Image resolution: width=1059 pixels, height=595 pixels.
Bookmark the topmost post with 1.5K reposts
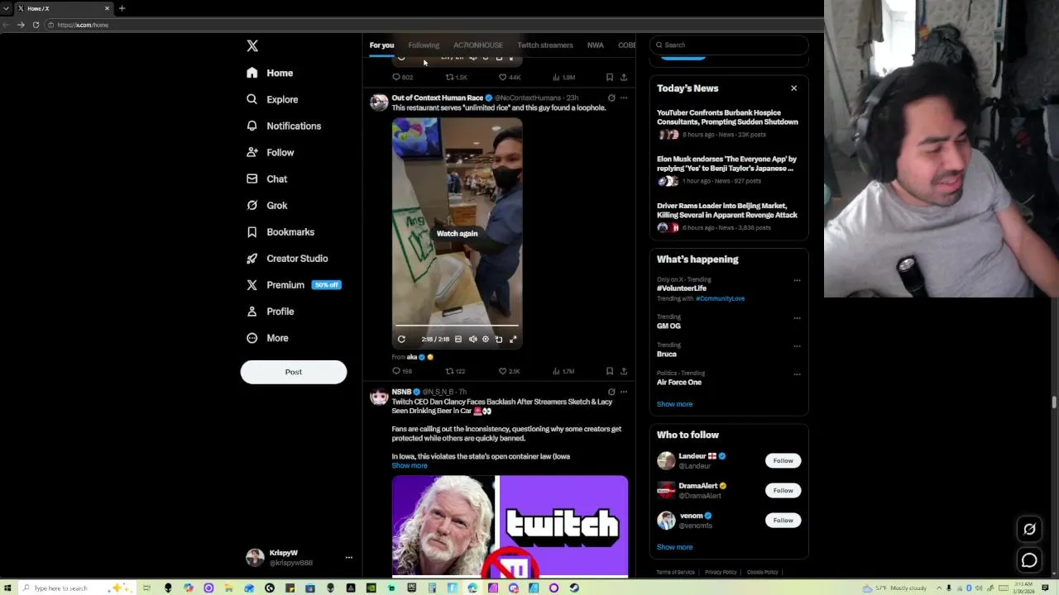(610, 77)
